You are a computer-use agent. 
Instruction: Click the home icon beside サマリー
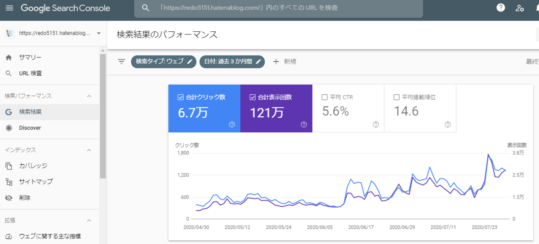tap(9, 57)
